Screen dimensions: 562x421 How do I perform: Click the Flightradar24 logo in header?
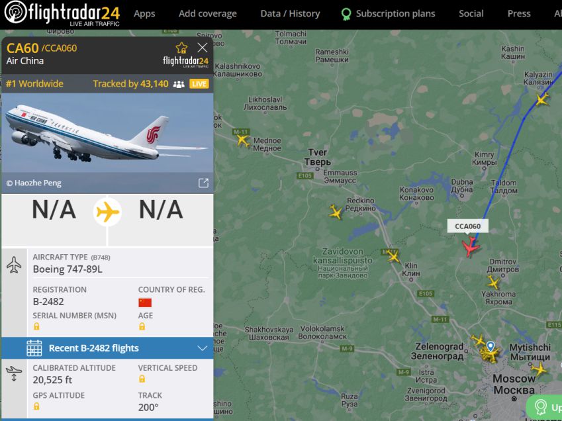(x=62, y=13)
